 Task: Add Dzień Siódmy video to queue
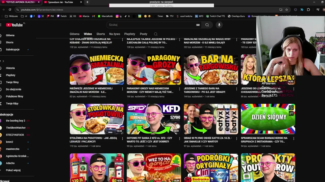[291, 114]
